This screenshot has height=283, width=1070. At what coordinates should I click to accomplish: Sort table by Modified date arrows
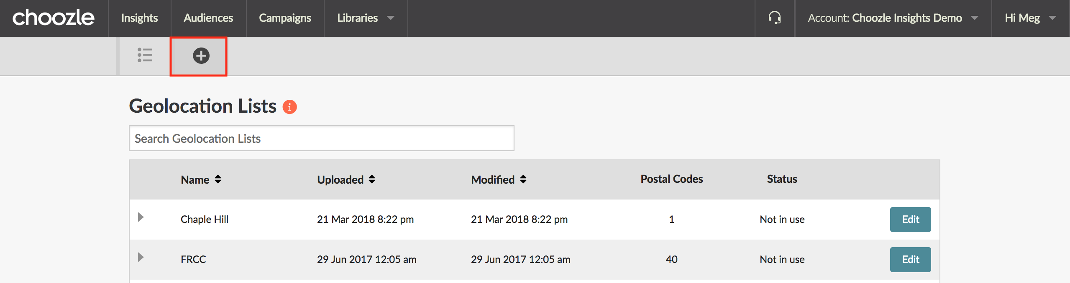point(523,179)
